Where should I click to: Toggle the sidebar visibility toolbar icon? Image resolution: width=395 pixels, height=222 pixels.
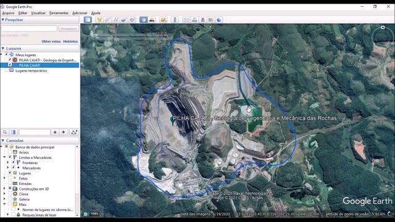[x=88, y=20]
